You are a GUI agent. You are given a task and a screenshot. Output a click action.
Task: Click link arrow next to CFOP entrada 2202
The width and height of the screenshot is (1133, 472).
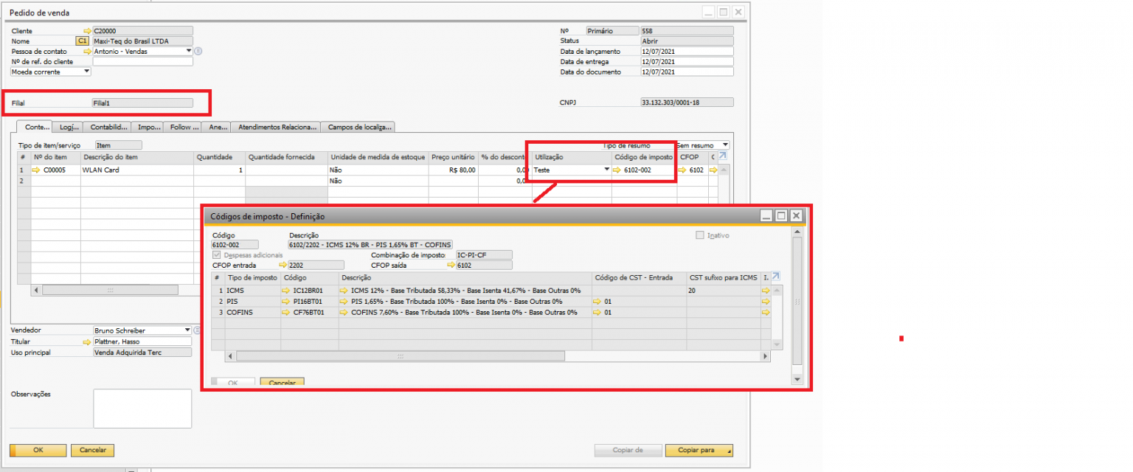point(283,265)
